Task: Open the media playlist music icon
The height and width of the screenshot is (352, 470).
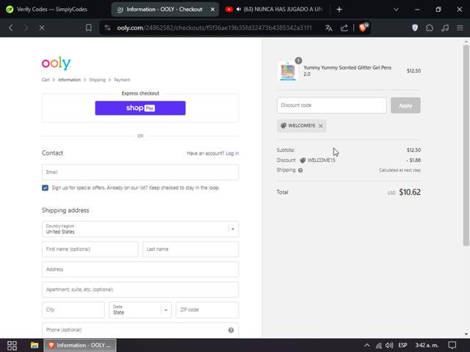Action: pyautogui.click(x=445, y=28)
